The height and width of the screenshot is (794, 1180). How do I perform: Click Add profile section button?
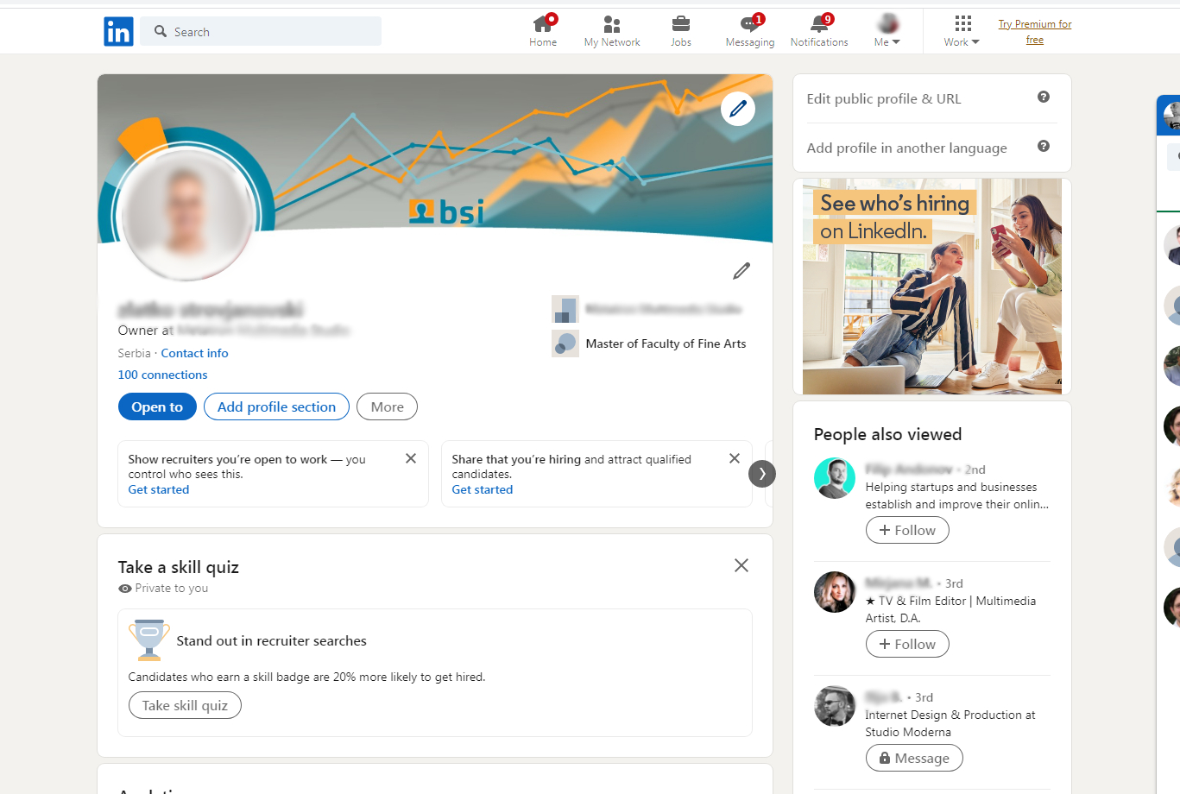coord(276,406)
